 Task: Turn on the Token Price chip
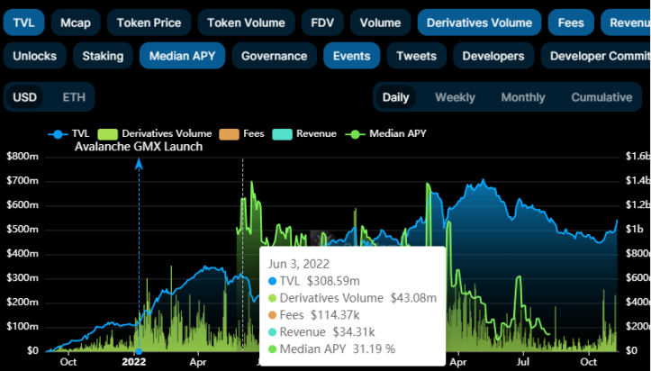148,23
